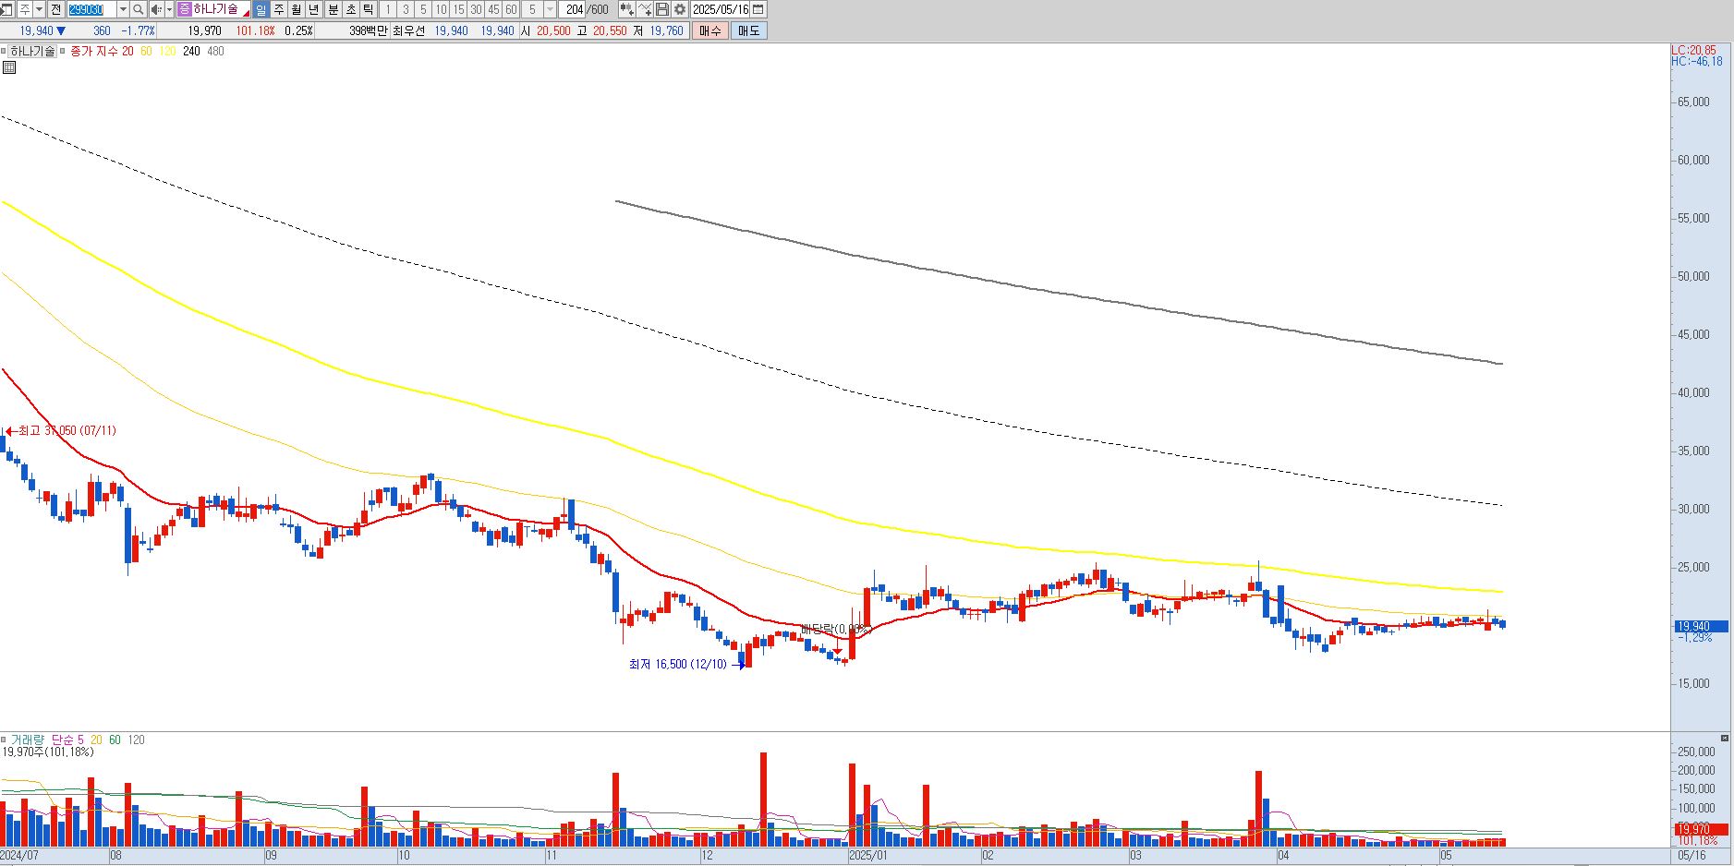The width and height of the screenshot is (1734, 866).
Task: Select the 일 daily period
Action: (x=261, y=9)
